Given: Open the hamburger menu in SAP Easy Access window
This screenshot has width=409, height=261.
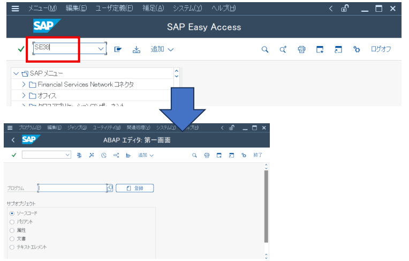Looking at the screenshot, I should click(x=16, y=9).
